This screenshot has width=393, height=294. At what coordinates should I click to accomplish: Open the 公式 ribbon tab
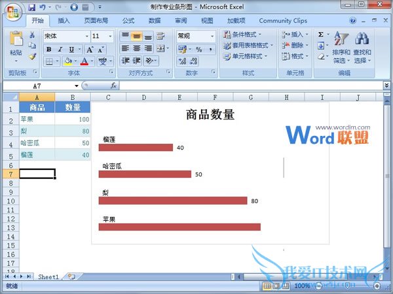pyautogui.click(x=128, y=20)
